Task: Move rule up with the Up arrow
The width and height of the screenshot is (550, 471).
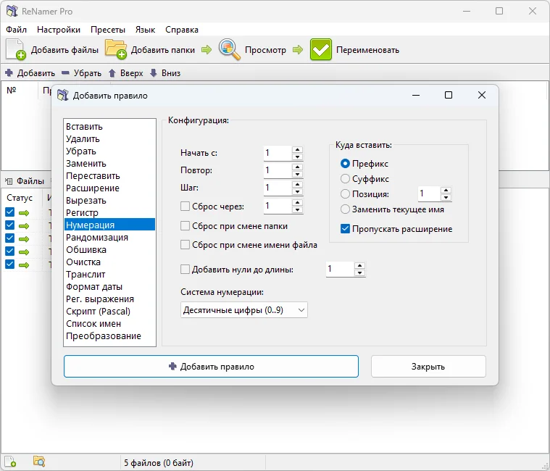Action: [112, 73]
